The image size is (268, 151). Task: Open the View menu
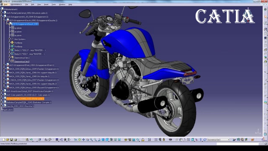coord(39,5)
